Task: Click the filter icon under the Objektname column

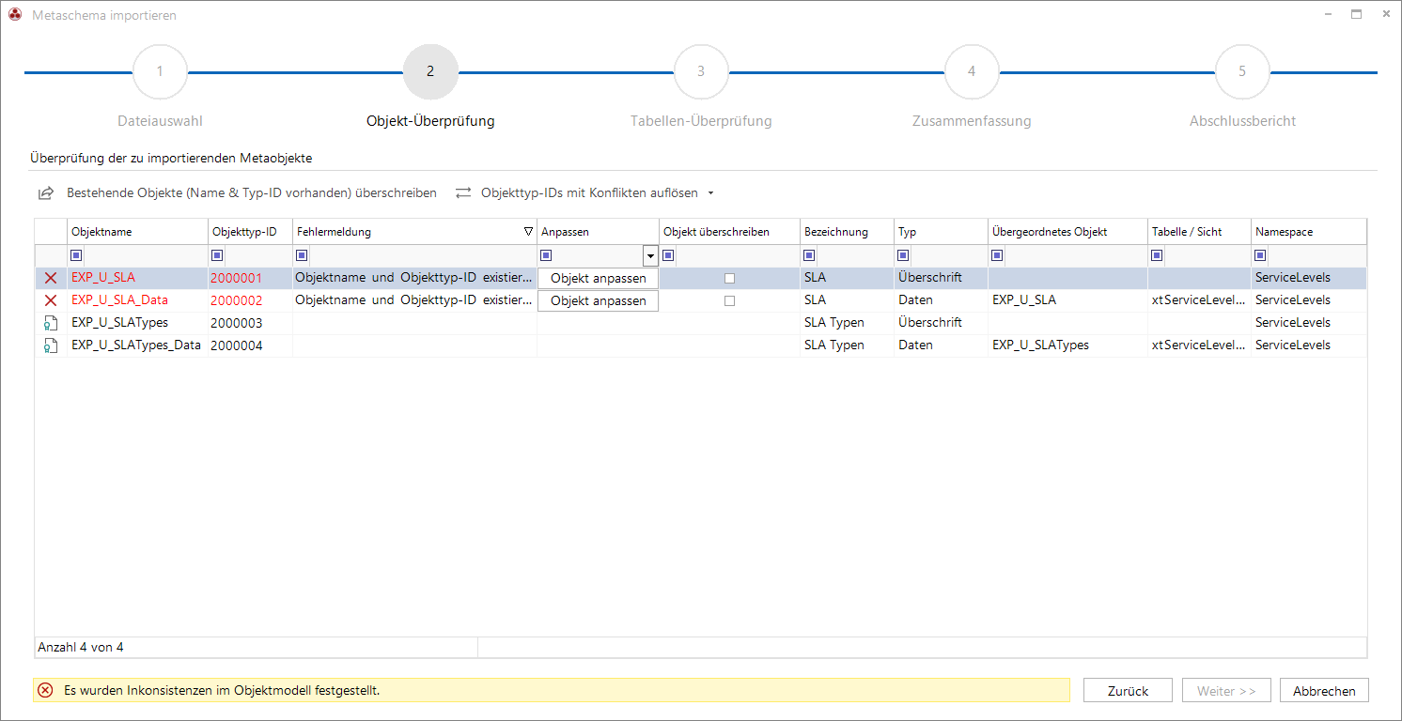Action: [77, 255]
